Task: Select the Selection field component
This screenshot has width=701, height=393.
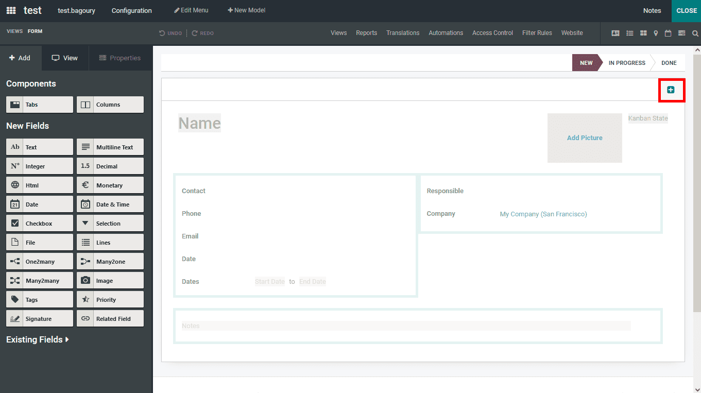Action: click(x=110, y=223)
